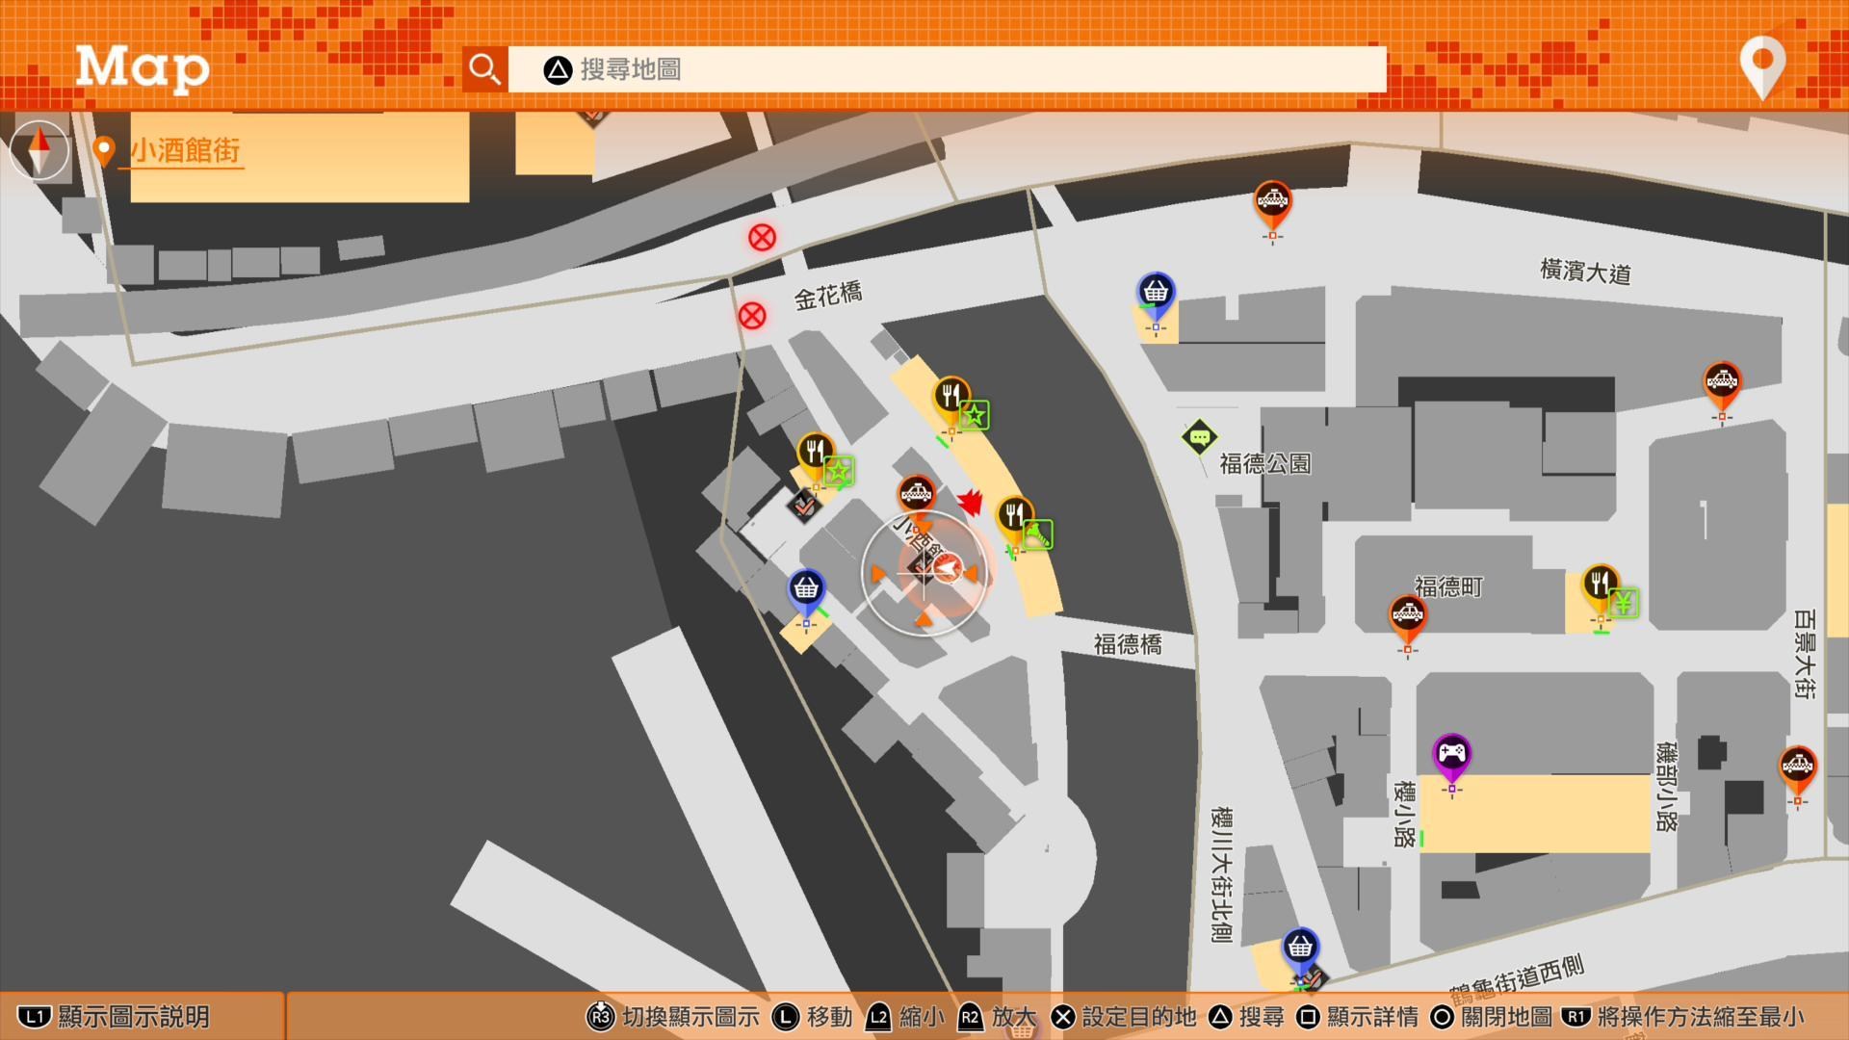
Task: Click the taxi pin east of 橫濱大道
Action: [x=1722, y=385]
